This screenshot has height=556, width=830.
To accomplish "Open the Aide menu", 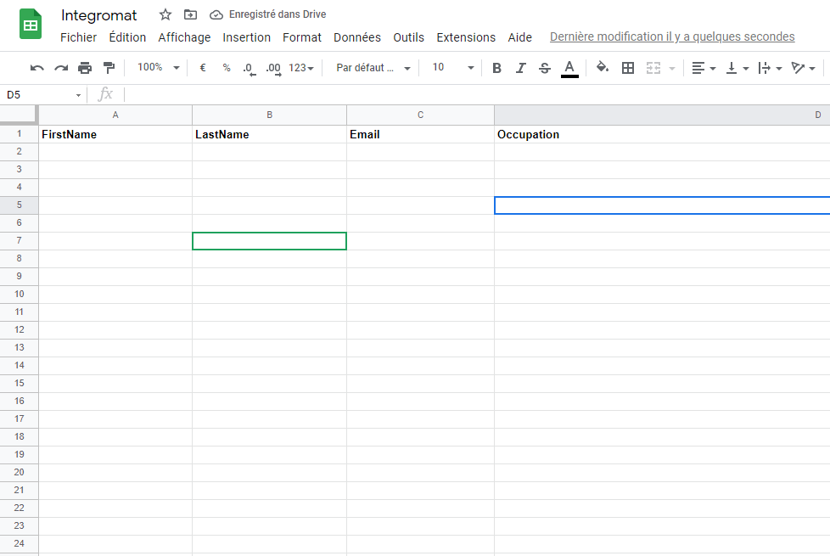I will pos(519,37).
